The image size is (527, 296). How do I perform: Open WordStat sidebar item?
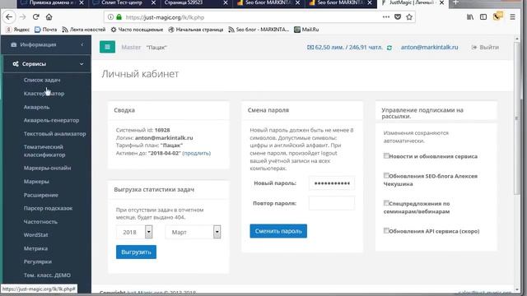pos(35,235)
